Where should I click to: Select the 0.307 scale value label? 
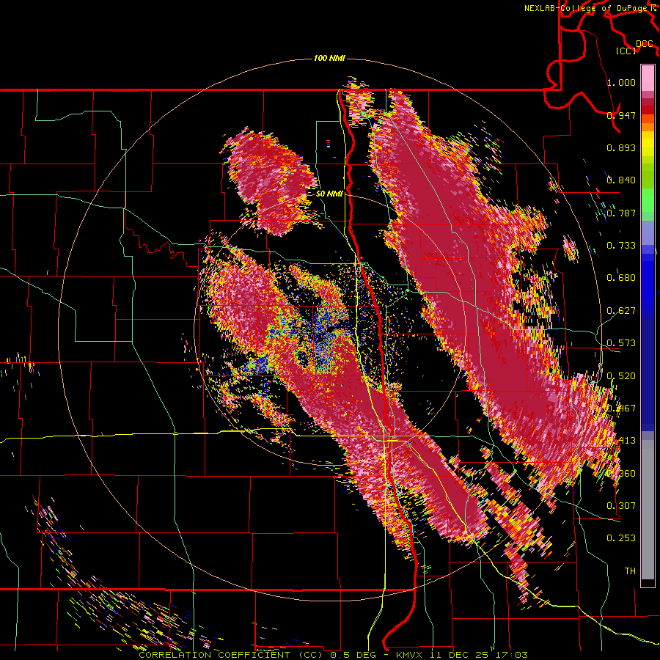[x=621, y=506]
